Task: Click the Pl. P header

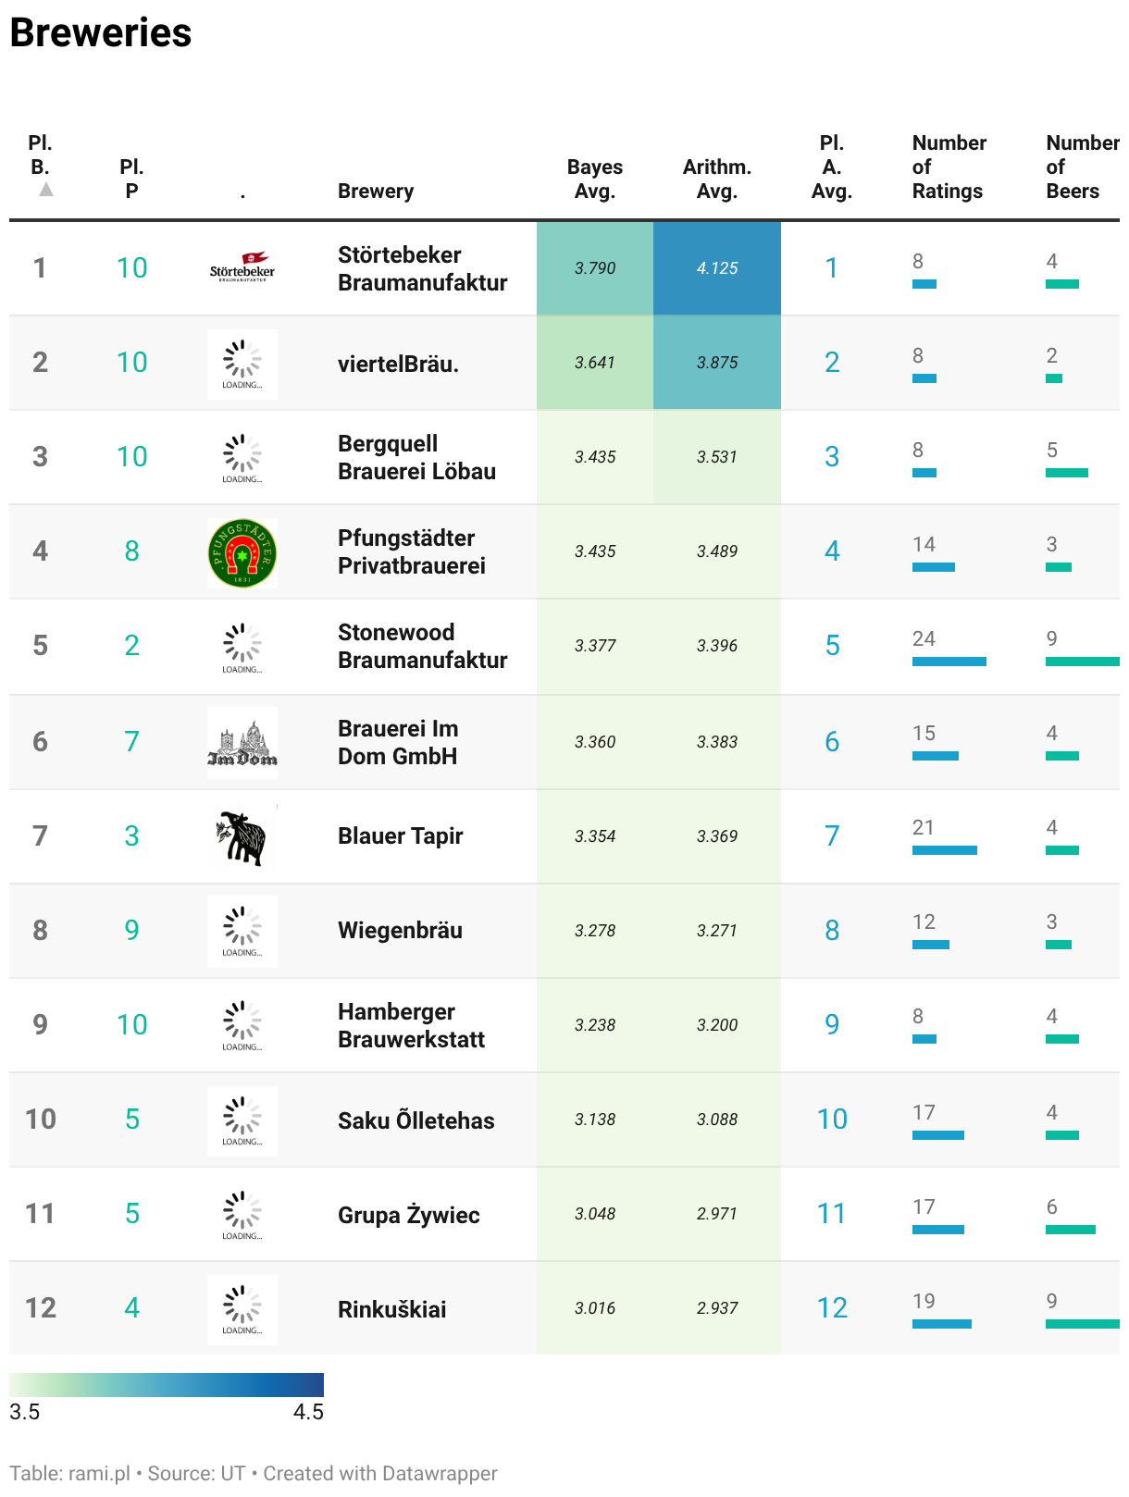Action: [x=131, y=179]
